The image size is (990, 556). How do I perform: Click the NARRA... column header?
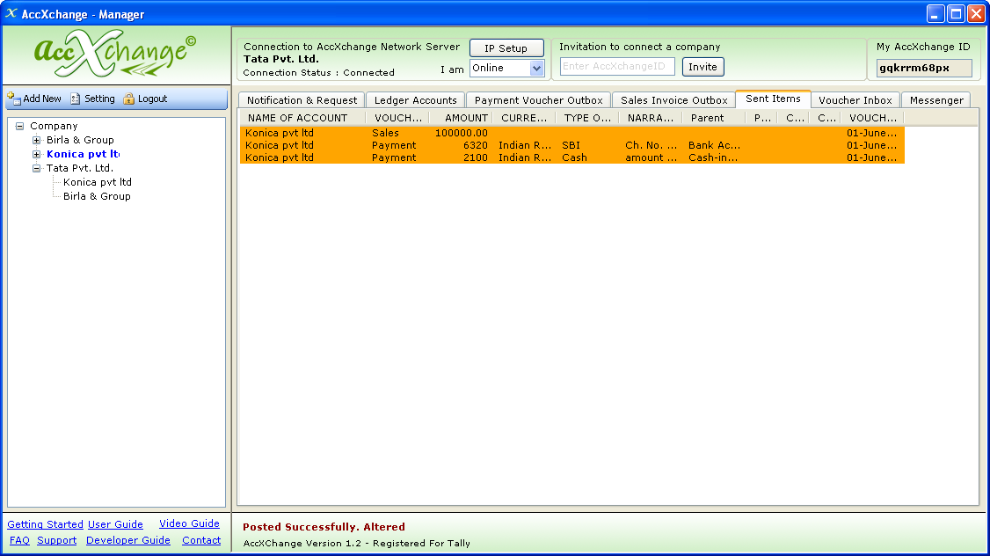[x=651, y=118]
